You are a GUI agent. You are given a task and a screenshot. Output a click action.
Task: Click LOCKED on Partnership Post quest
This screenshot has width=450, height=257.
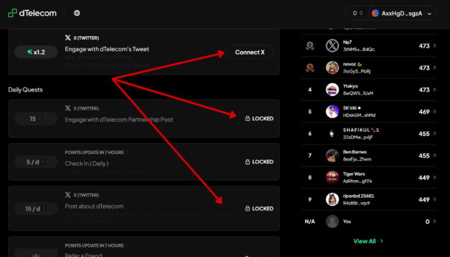tap(259, 119)
